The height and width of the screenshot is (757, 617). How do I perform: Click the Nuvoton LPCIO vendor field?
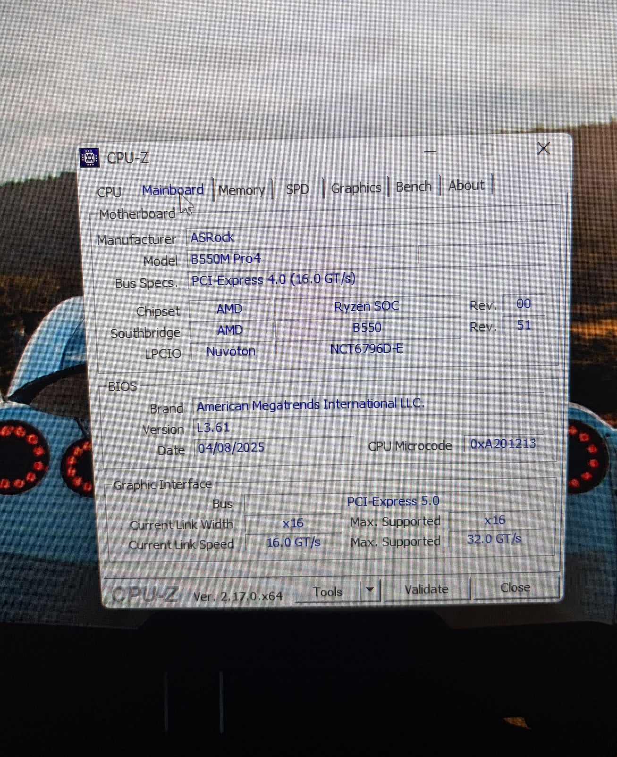pyautogui.click(x=231, y=351)
